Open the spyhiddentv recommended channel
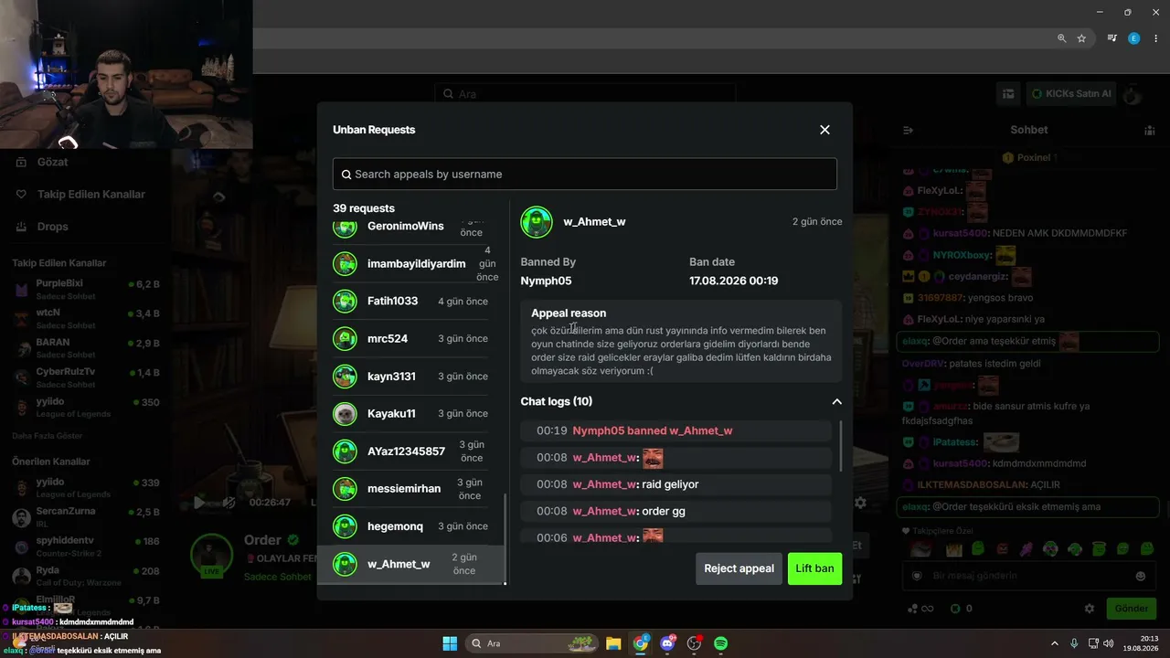The height and width of the screenshot is (658, 1170). pyautogui.click(x=87, y=547)
